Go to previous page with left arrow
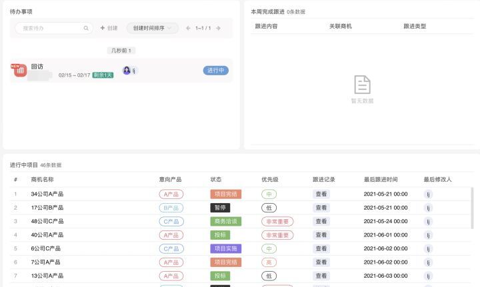This screenshot has height=287, width=480. [x=188, y=29]
